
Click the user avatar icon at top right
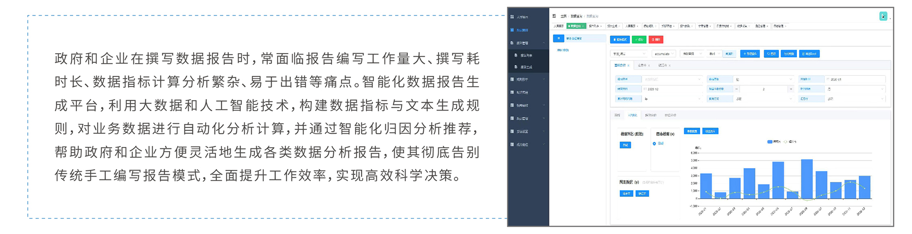(883, 16)
